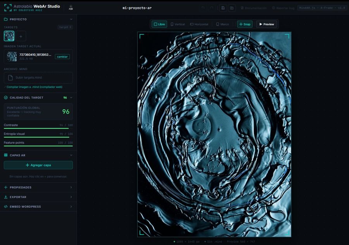
Task: Click the EXPORTAR download icon
Action: (x=6, y=197)
